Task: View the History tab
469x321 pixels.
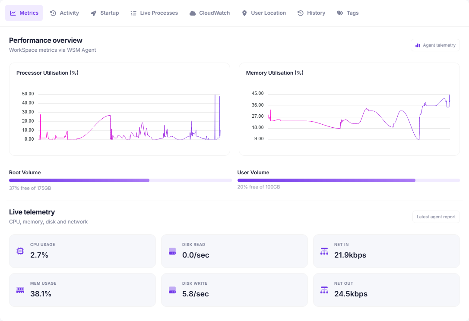Action: 311,13
